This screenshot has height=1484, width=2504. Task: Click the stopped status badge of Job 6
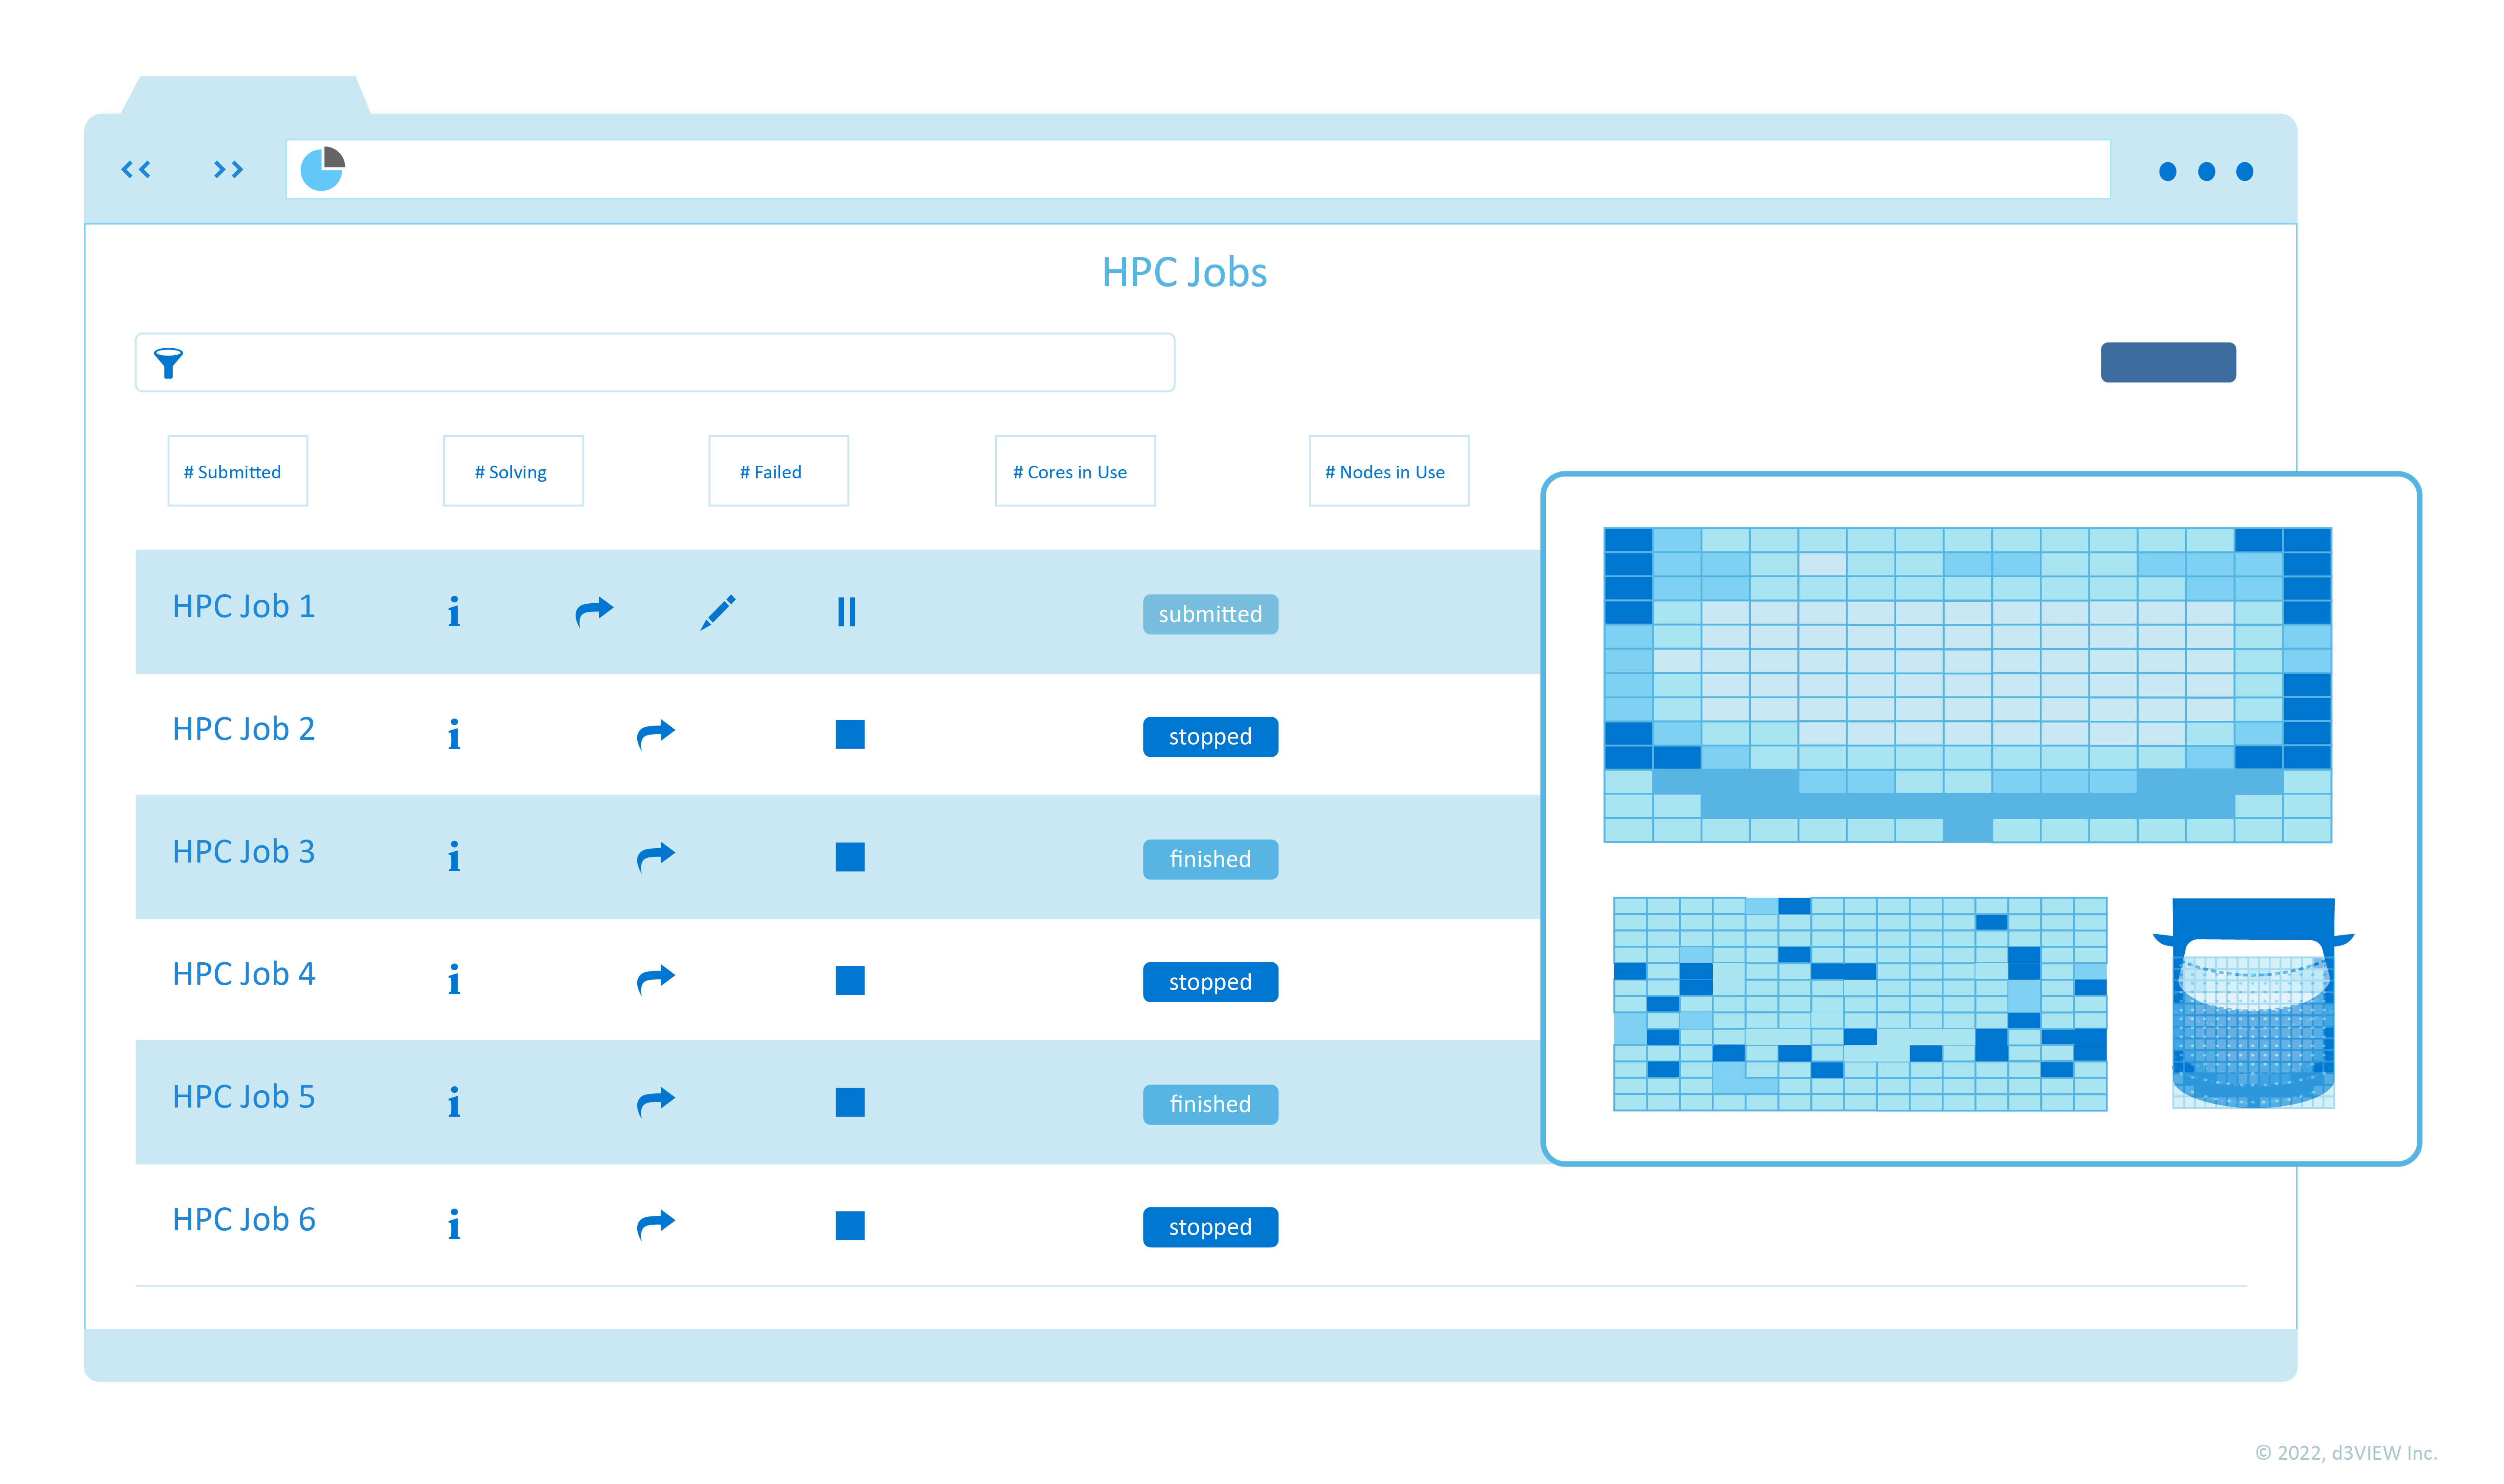(1210, 1227)
